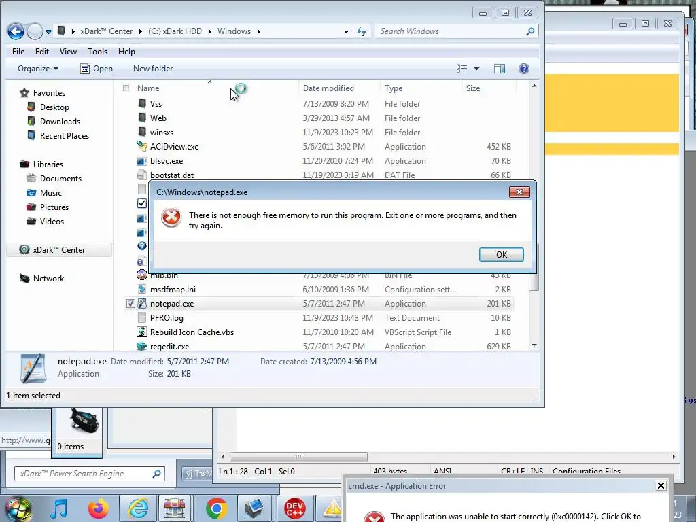Click the file list scroll-up arrow
The width and height of the screenshot is (696, 522).
(x=534, y=86)
